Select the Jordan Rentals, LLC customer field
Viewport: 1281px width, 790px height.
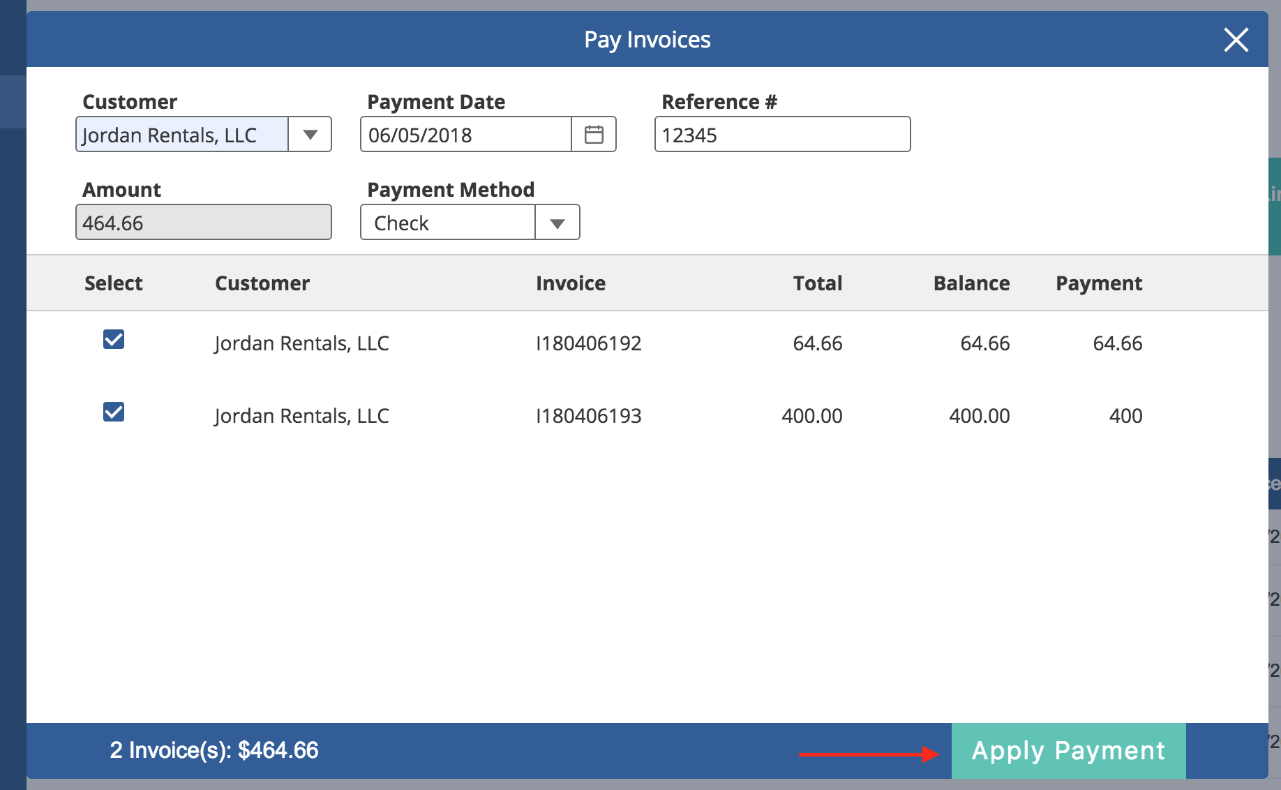pos(182,135)
